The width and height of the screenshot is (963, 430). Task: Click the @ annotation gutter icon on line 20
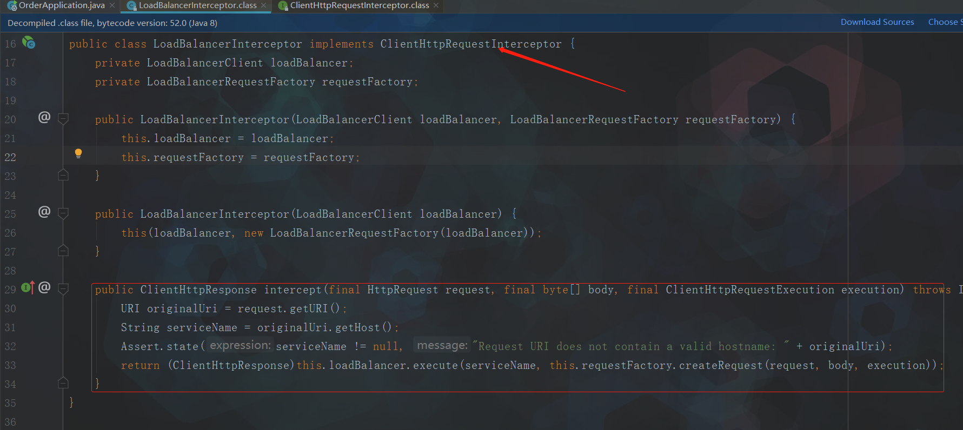(44, 117)
